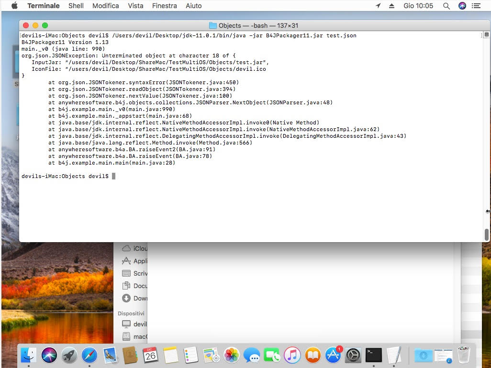Image resolution: width=491 pixels, height=368 pixels.
Task: Open Mail stamp icon in Dock
Action: [x=110, y=355]
